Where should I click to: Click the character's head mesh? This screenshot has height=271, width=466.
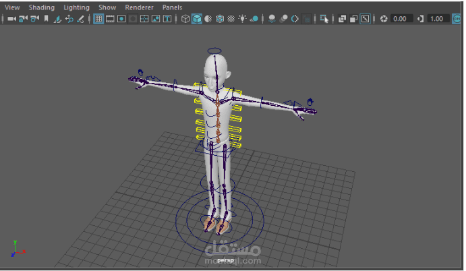[216, 71]
